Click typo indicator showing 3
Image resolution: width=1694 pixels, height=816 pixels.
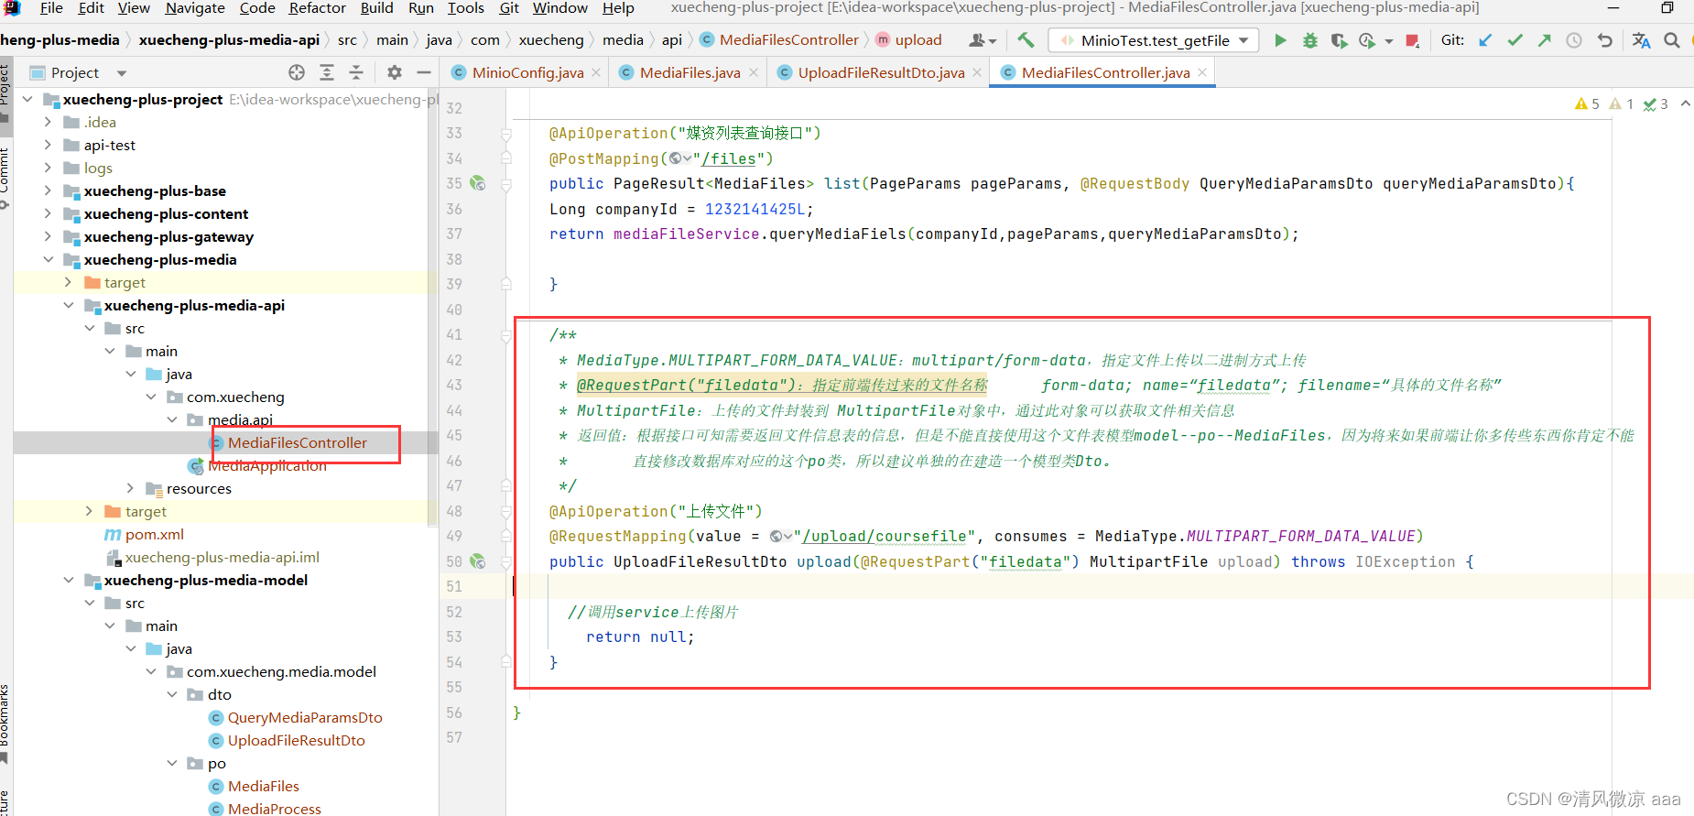(1656, 104)
